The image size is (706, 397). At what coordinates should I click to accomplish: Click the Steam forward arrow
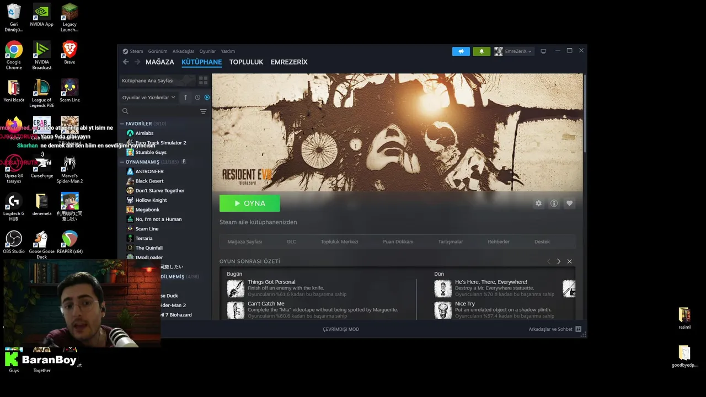(137, 62)
